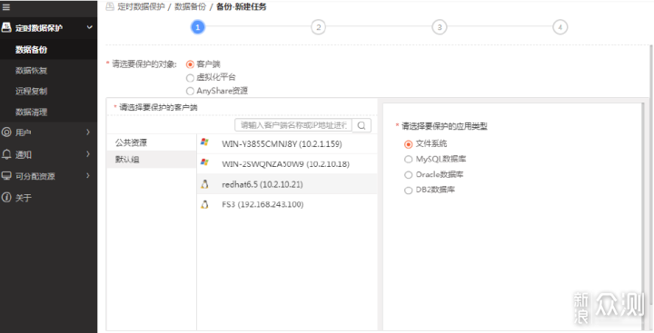This screenshot has height=333, width=654.
Task: Expand the 可分配资源 menu arrow
Action: (x=88, y=176)
